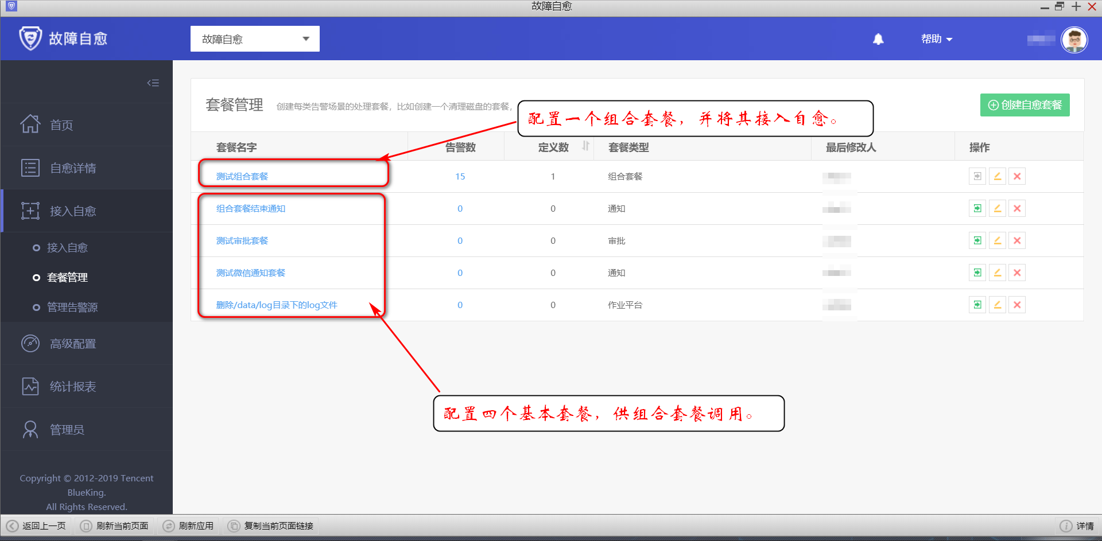
Task: Click the user avatar picture
Action: [x=1074, y=40]
